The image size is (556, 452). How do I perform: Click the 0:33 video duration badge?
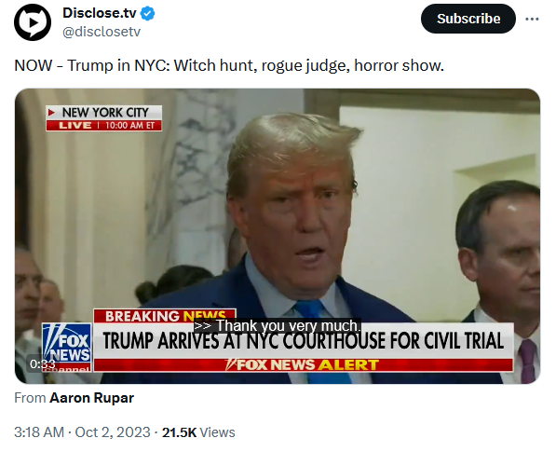tap(43, 364)
